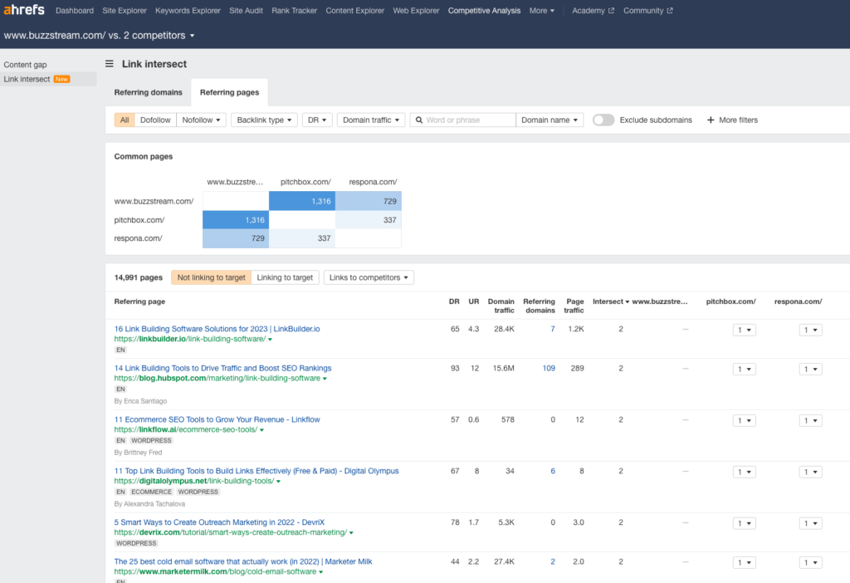Viewport: 850px width, 583px height.
Task: Click the Ahrefs logo
Action: pyautogui.click(x=22, y=10)
